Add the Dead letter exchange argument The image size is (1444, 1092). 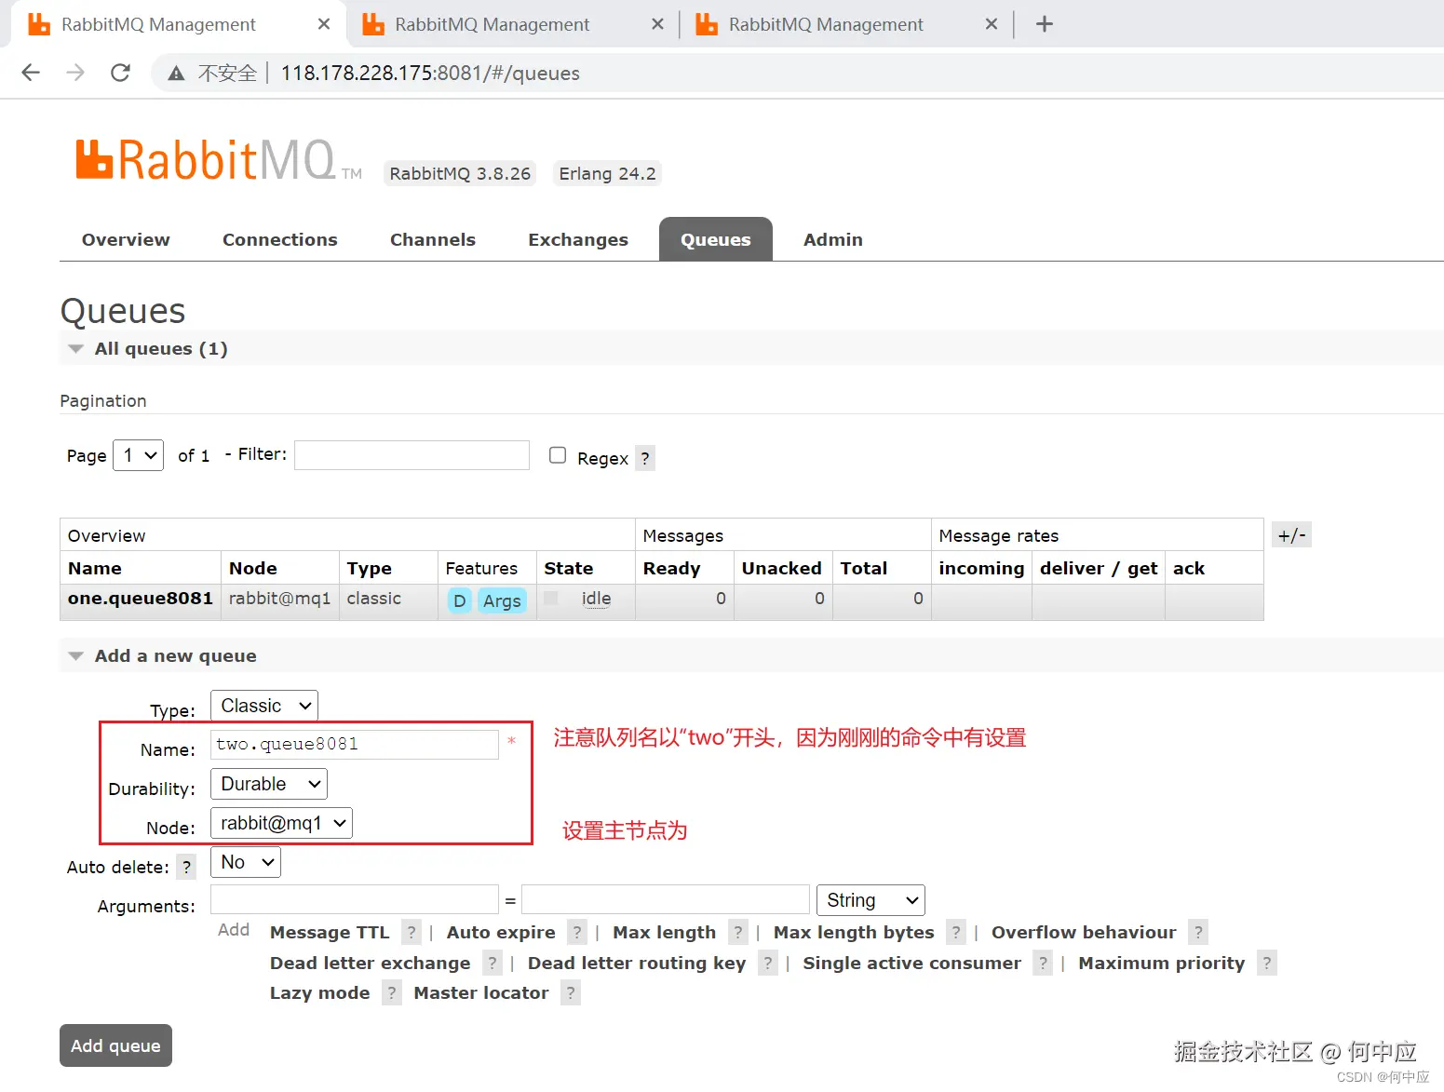[371, 963]
